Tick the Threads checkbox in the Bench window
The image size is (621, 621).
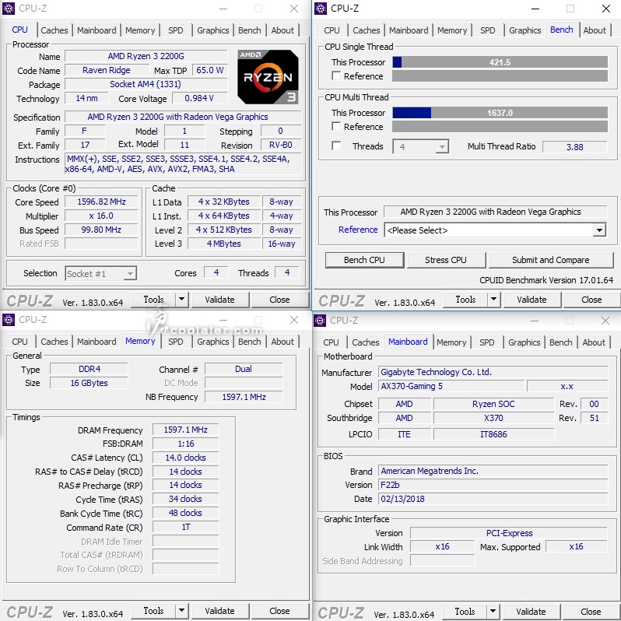coord(336,146)
